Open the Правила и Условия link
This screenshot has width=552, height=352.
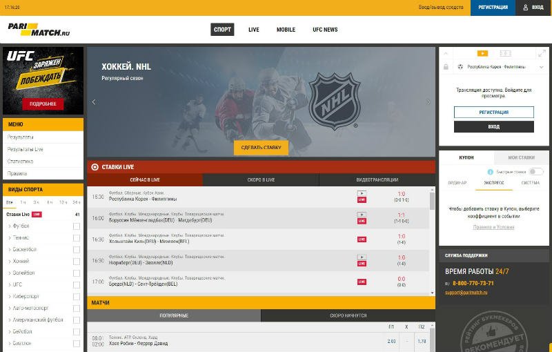pyautogui.click(x=492, y=227)
